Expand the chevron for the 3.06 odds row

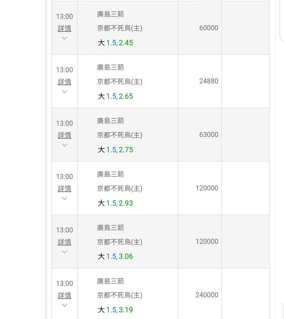[64, 252]
